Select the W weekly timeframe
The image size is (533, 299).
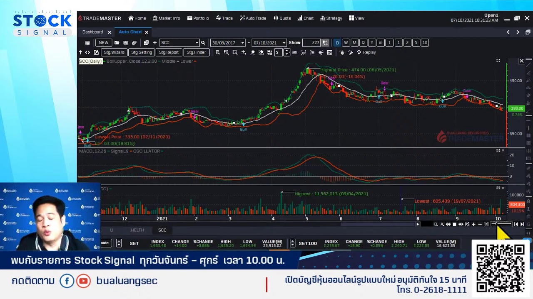click(x=346, y=43)
